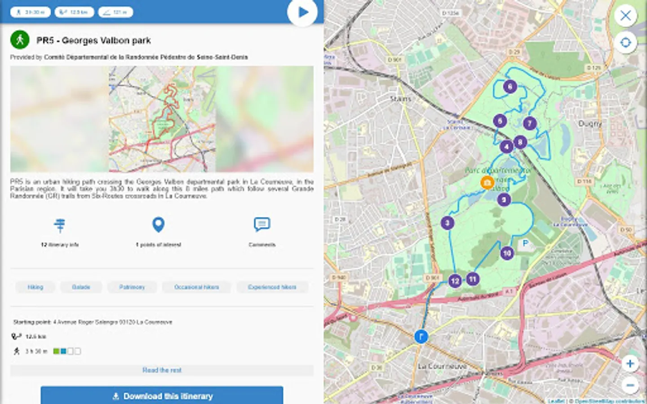Screen dimensions: 647x404
Task: Open the itinerary map preview thumbnail
Action: tap(162, 119)
